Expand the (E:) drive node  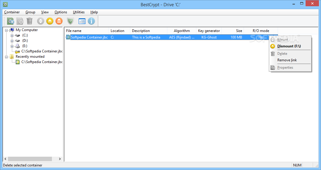12,46
